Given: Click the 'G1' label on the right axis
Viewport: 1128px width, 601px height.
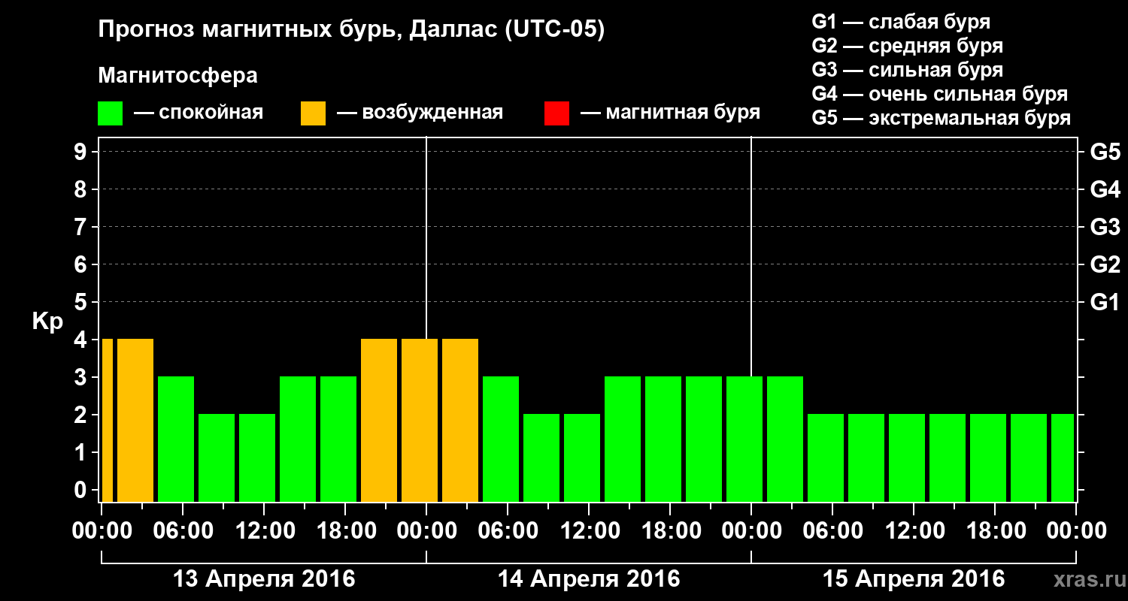Looking at the screenshot, I should tap(1105, 302).
